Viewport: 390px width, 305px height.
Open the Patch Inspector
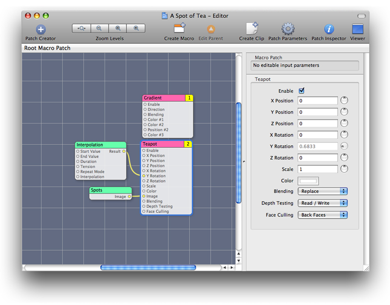[329, 29]
